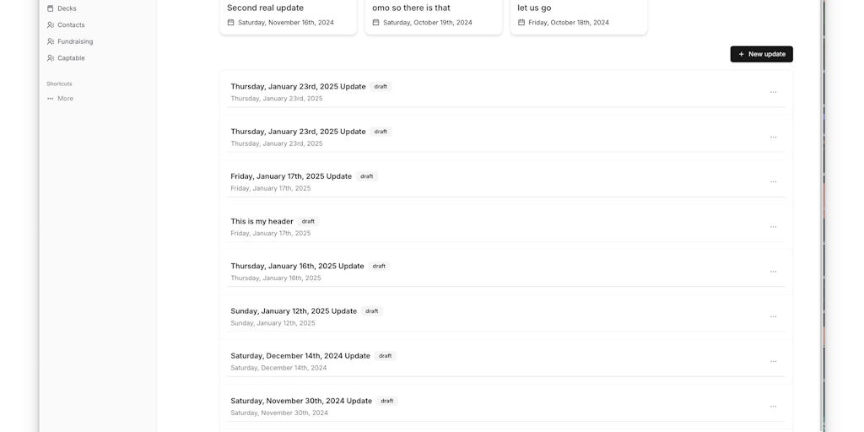Open options menu for This is my header
This screenshot has width=864, height=432.
tap(773, 227)
